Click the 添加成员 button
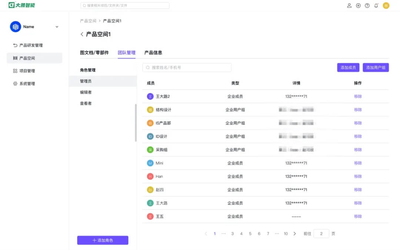Screen dimensions: 400x250 (x=348, y=67)
